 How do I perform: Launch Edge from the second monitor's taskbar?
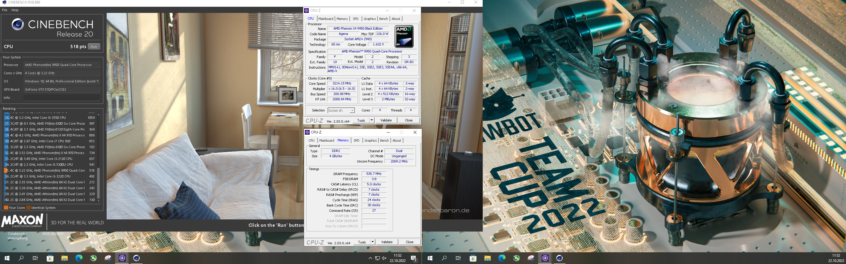point(502,258)
